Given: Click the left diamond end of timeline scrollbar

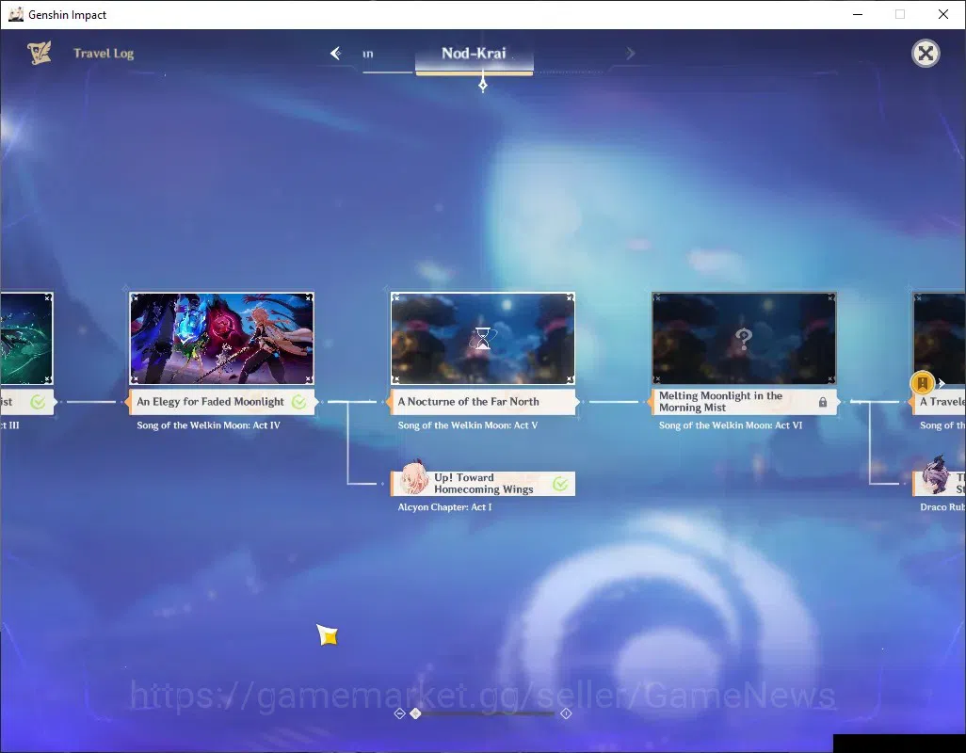Looking at the screenshot, I should (x=399, y=713).
